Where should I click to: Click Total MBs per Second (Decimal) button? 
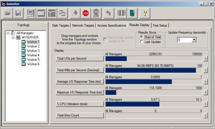(80, 70)
